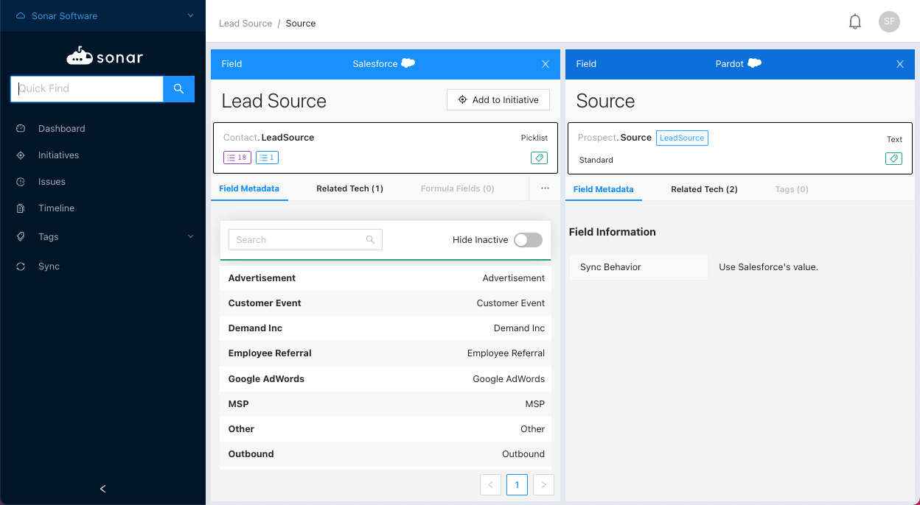920x505 pixels.
Task: Select the Google AdWords picklist row
Action: [x=386, y=379]
